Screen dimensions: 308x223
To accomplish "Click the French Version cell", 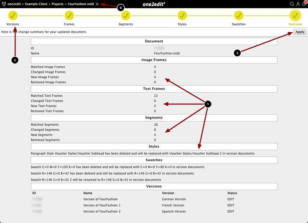I will pyautogui.click(x=173, y=205).
